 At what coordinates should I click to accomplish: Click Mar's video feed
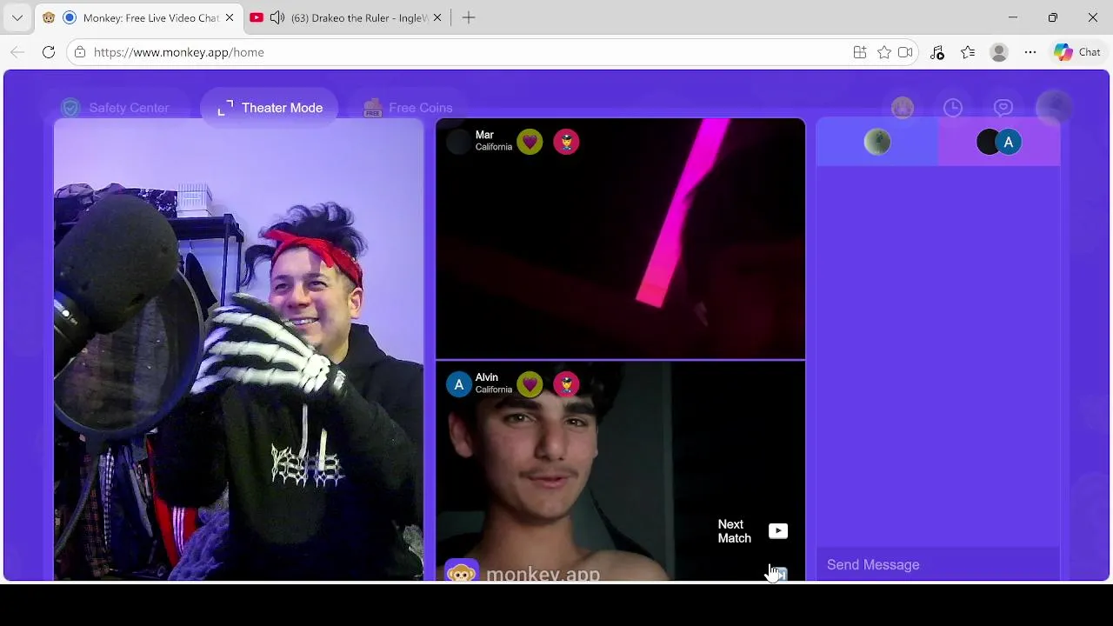click(620, 239)
